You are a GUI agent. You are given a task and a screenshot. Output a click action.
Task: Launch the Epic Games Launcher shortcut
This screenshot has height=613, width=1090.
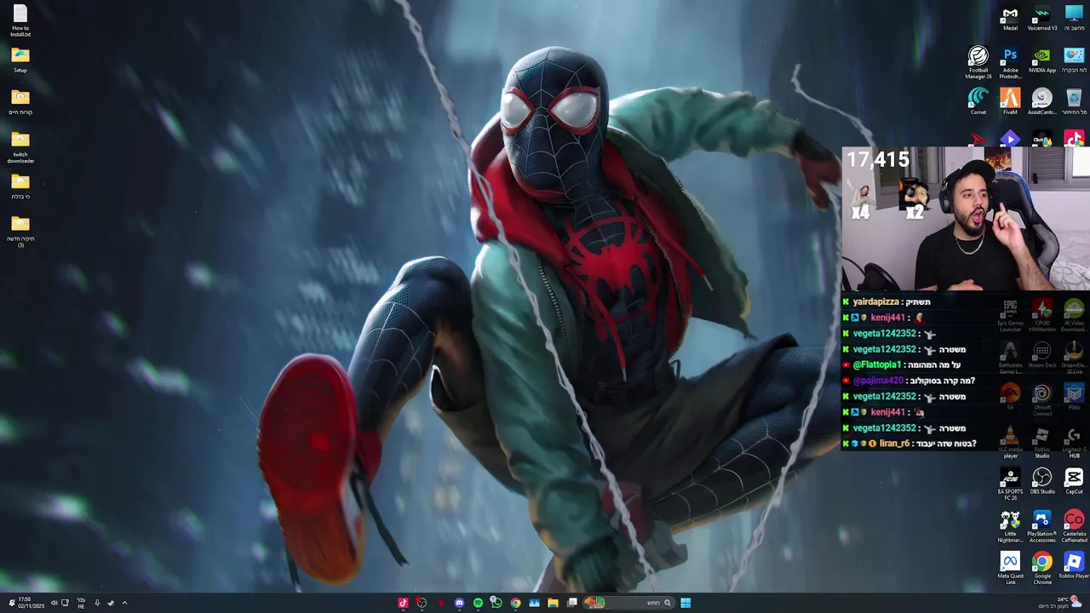coord(1010,316)
